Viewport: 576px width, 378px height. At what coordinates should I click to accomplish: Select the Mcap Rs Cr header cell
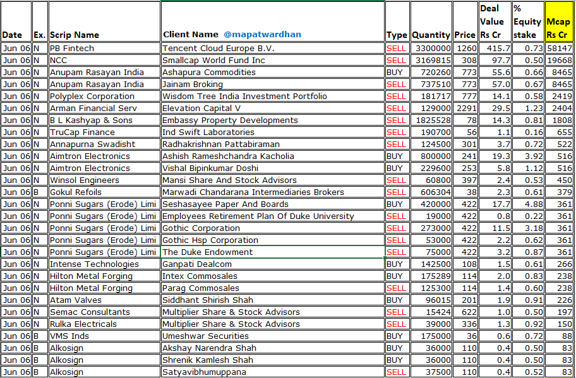[559, 21]
